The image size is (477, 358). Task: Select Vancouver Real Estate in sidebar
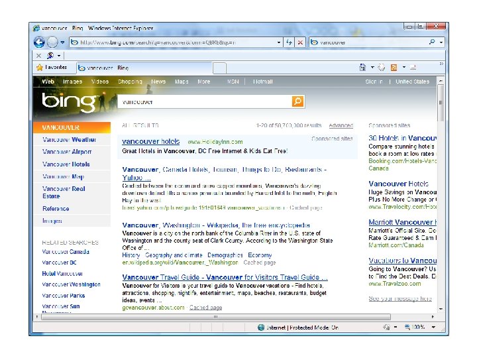coord(64,192)
